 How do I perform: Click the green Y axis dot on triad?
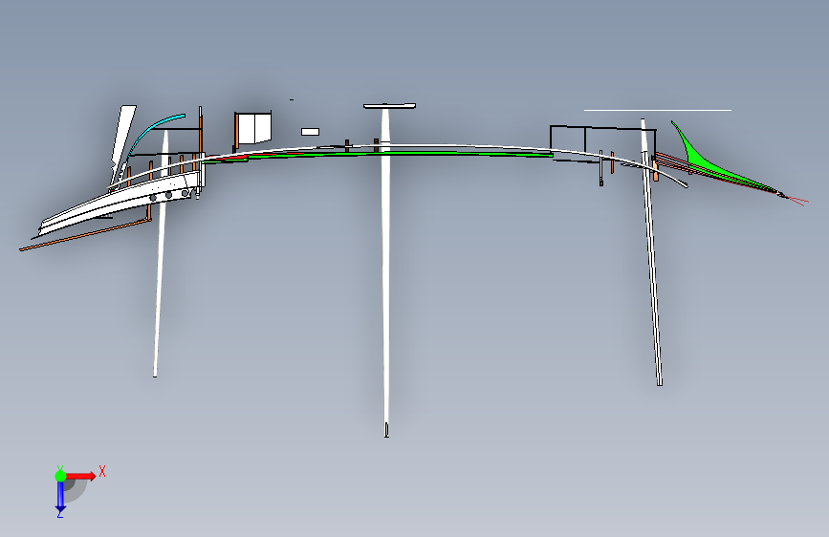(60, 476)
